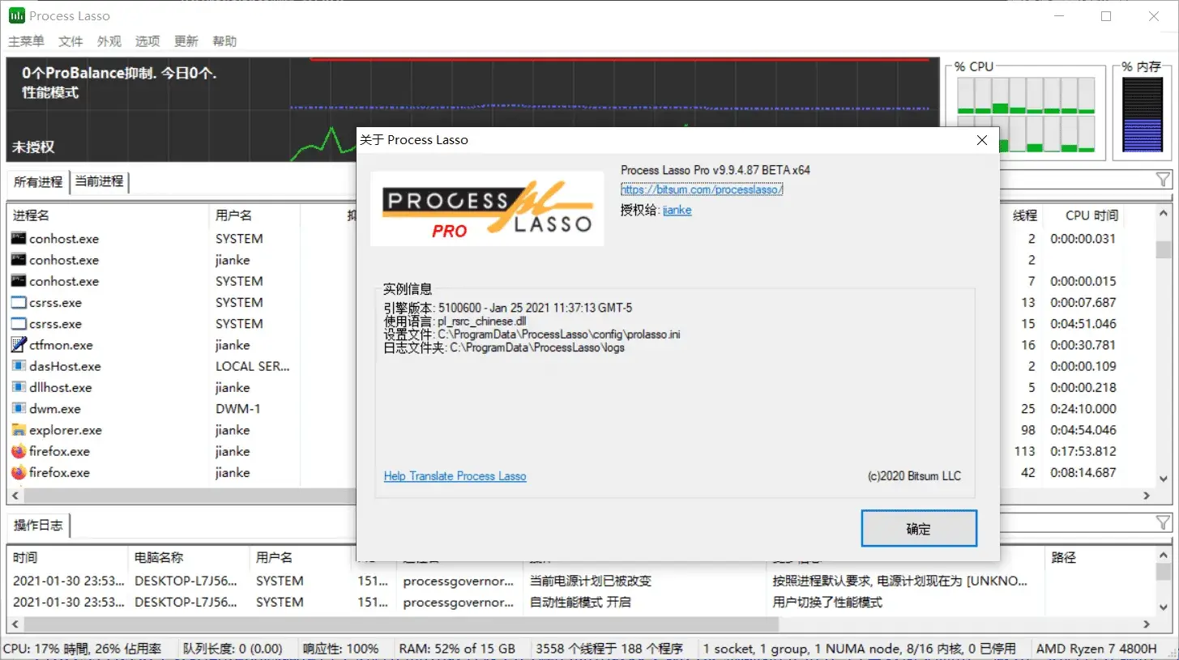Select log entry 自动性能模式 开启
Image resolution: width=1179 pixels, height=660 pixels.
580,602
